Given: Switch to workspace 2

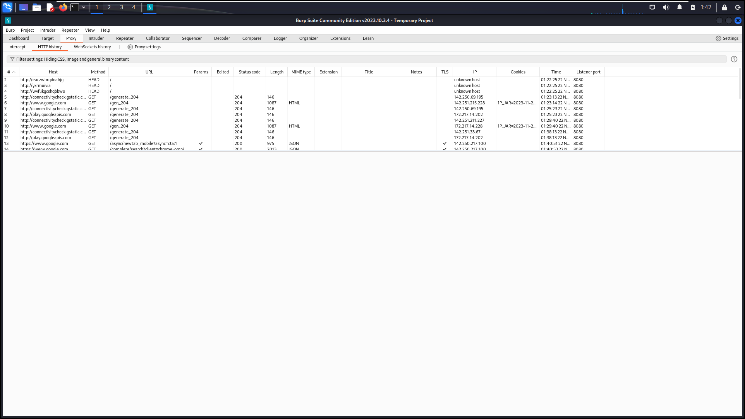Looking at the screenshot, I should pos(109,7).
